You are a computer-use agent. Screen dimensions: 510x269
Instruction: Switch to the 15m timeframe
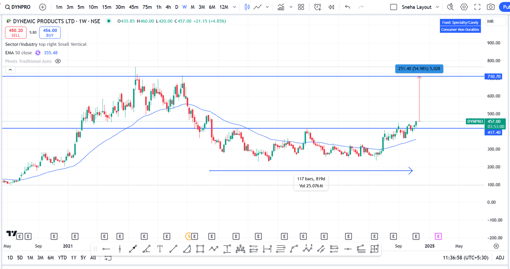pyautogui.click(x=106, y=7)
